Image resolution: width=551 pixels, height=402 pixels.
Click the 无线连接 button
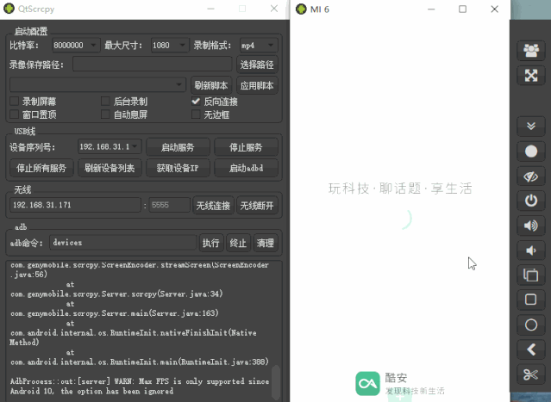213,206
